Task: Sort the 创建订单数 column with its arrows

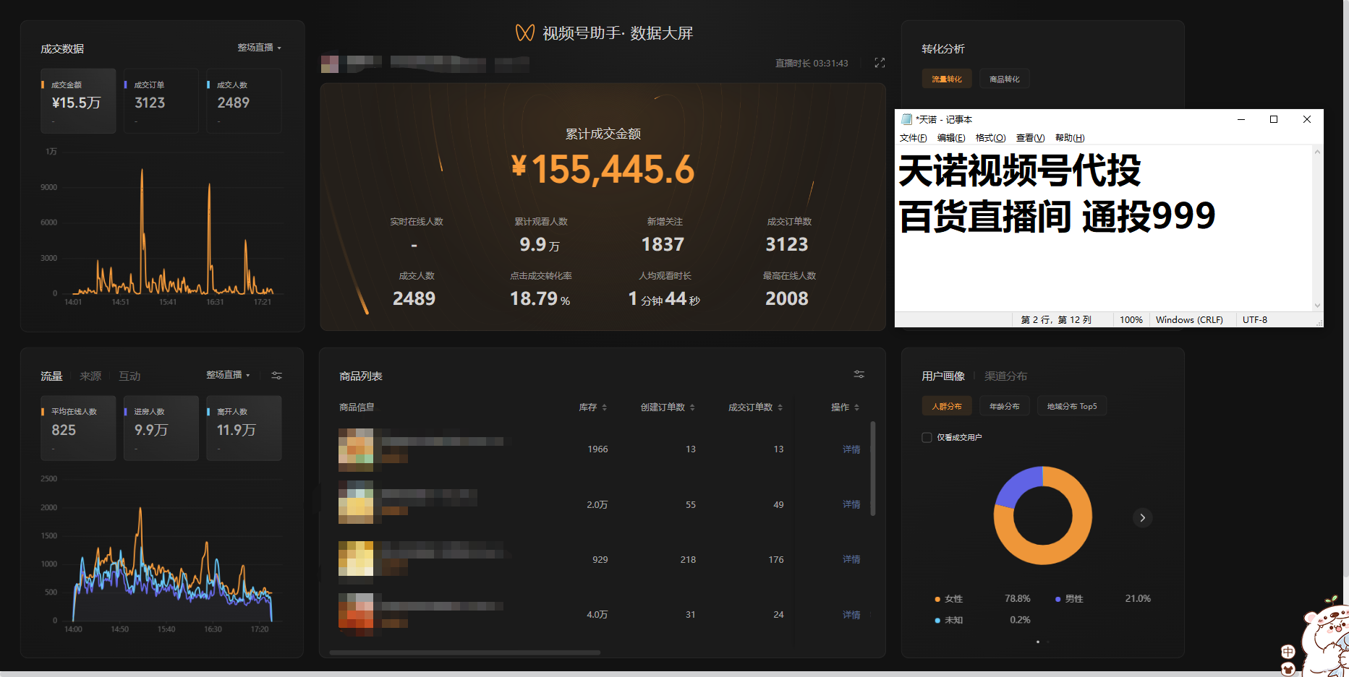Action: [x=692, y=408]
